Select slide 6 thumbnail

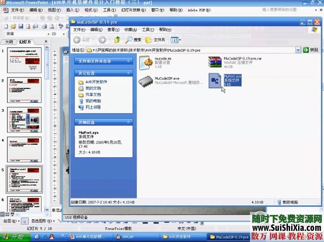[x=25, y=204]
